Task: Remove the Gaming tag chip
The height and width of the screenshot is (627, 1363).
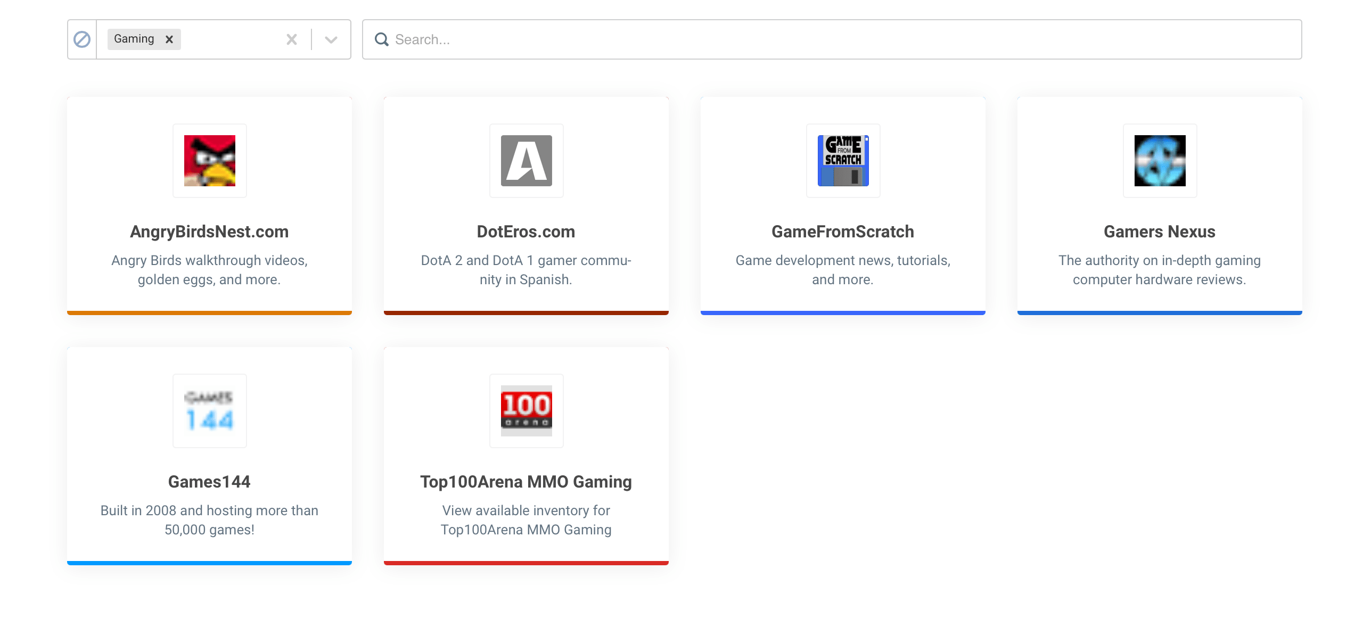Action: click(x=169, y=39)
